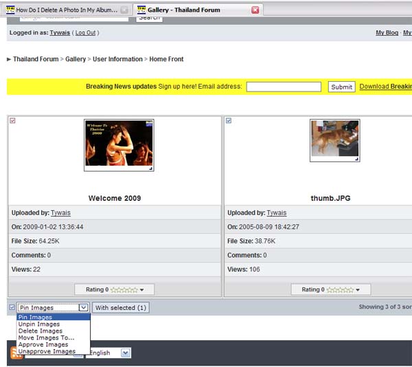Click the File Size 64.25K value
Image resolution: width=412 pixels, height=367 pixels.
(49, 241)
